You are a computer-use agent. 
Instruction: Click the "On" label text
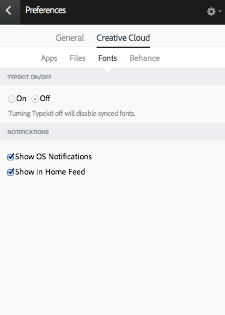22,99
